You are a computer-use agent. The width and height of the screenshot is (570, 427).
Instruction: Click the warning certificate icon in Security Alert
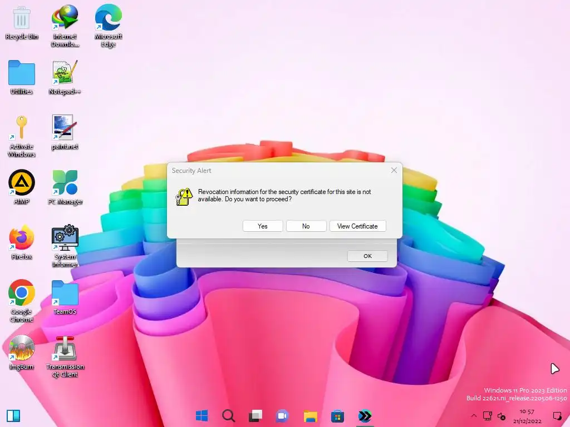coord(184,196)
